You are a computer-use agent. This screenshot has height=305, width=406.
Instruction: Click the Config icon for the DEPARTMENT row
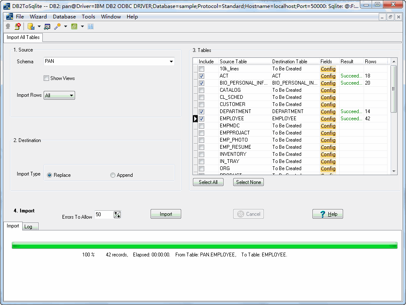328,111
